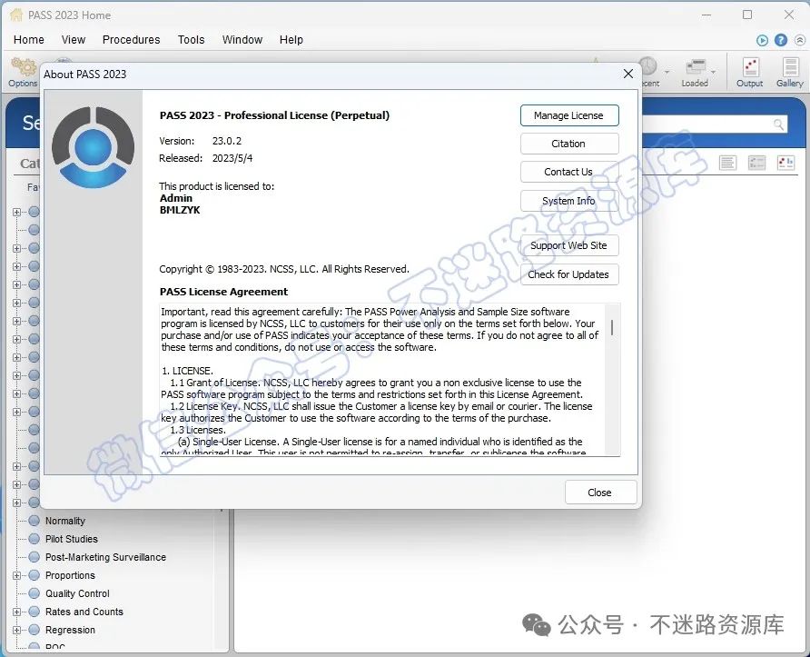Image resolution: width=810 pixels, height=657 pixels.
Task: Select Post-Marketing Surveillance in the tree
Action: click(x=105, y=557)
